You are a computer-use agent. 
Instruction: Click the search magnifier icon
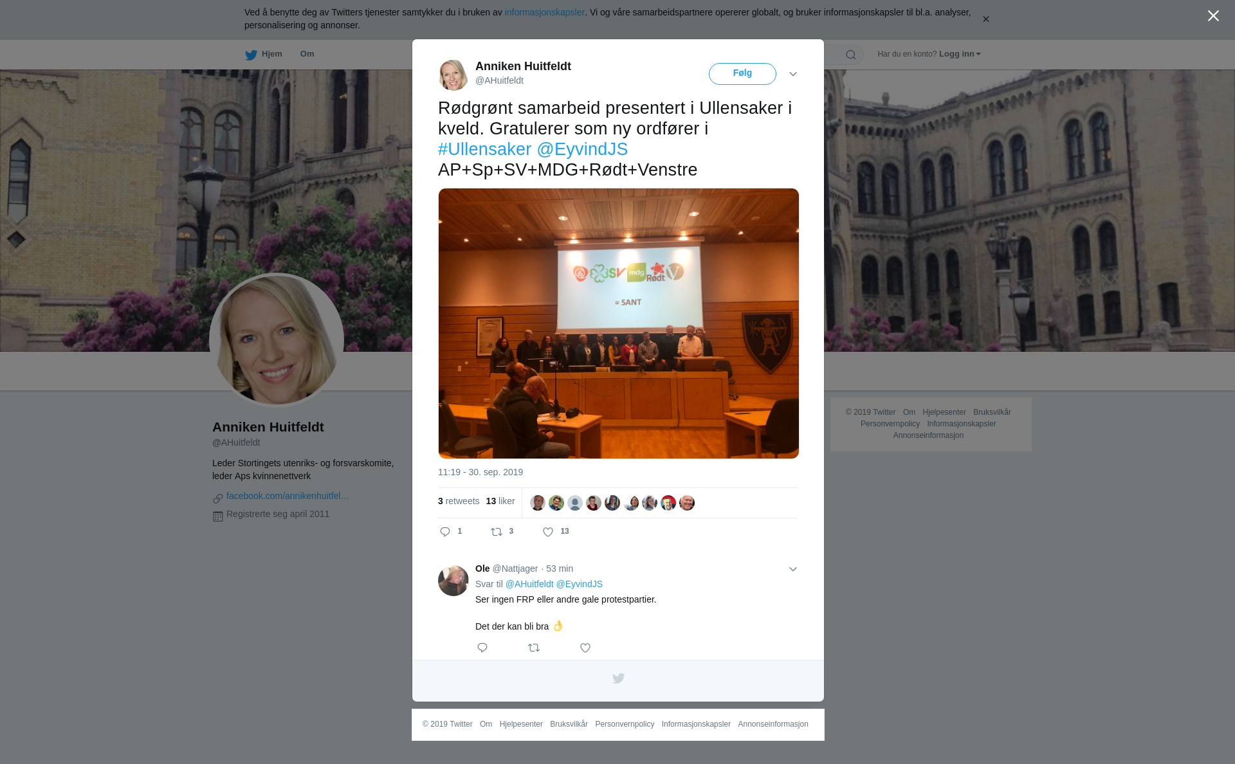pos(851,55)
